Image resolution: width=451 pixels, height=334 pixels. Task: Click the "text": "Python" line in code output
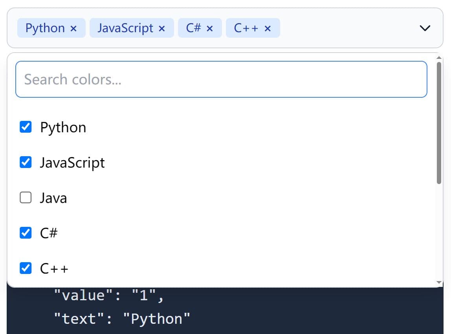pos(122,319)
